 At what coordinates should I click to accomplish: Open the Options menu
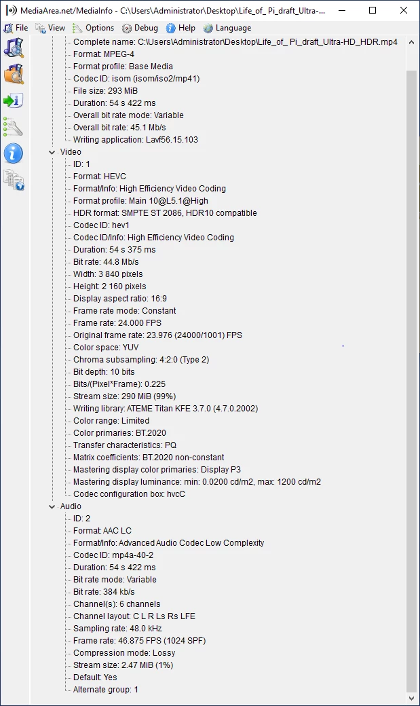pyautogui.click(x=93, y=28)
